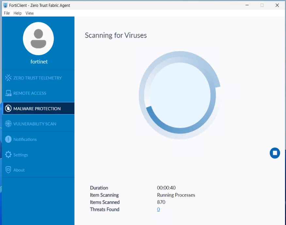Image resolution: width=286 pixels, height=225 pixels.
Task: Open the Notifications page
Action: (38, 139)
